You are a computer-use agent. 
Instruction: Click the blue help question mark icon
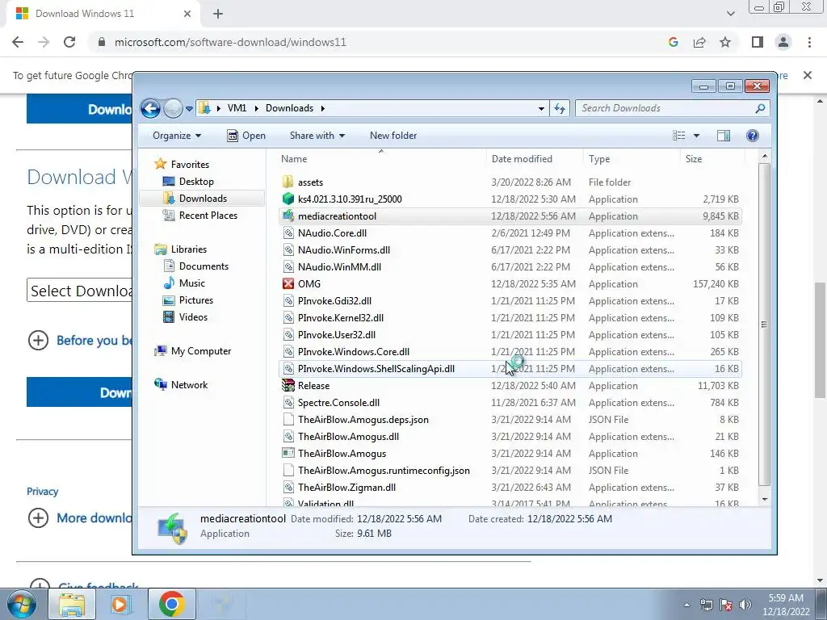click(753, 136)
